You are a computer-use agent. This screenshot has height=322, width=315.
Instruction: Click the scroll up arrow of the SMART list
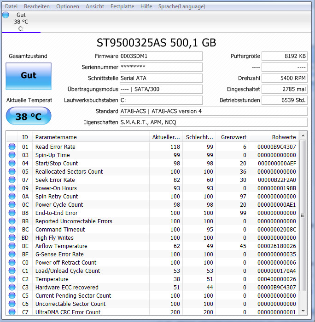(x=303, y=136)
